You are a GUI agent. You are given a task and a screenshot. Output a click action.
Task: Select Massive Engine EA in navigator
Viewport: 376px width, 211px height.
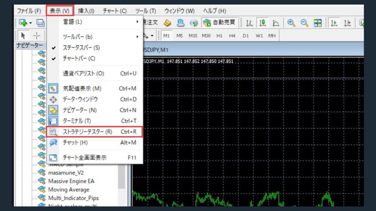click(71, 181)
